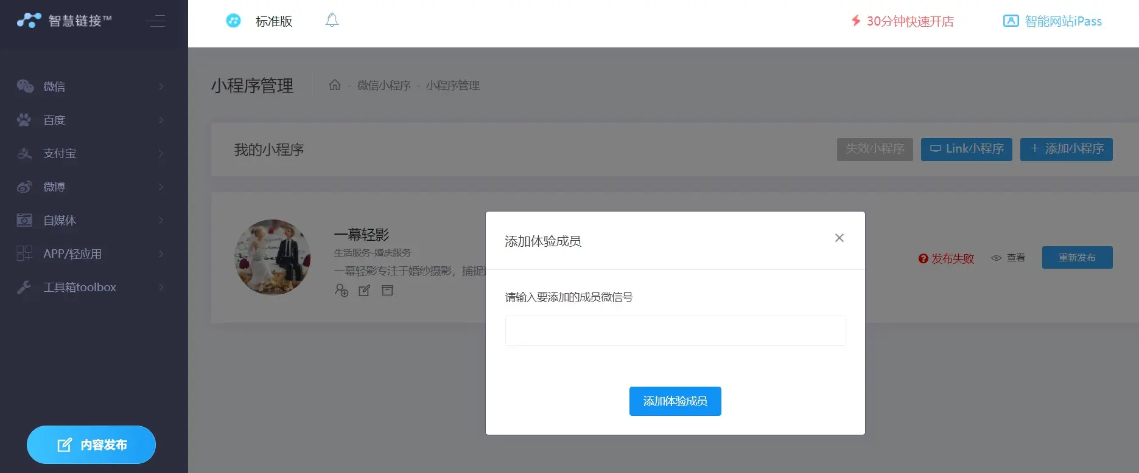Click the 查看 eye icon
This screenshot has width=1139, height=473.
997,258
